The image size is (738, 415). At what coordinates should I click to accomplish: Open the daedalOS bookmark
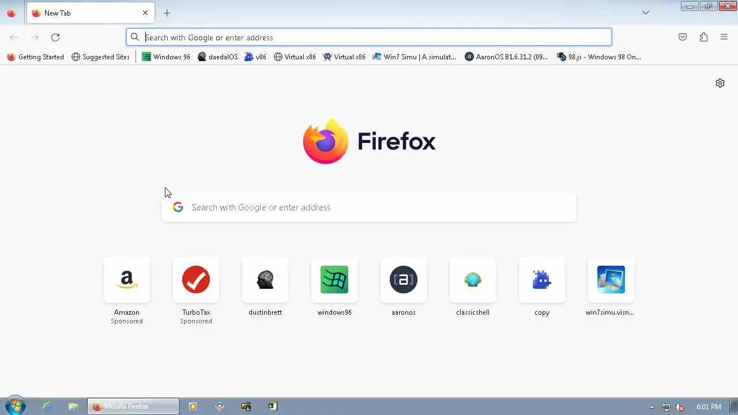(x=217, y=57)
